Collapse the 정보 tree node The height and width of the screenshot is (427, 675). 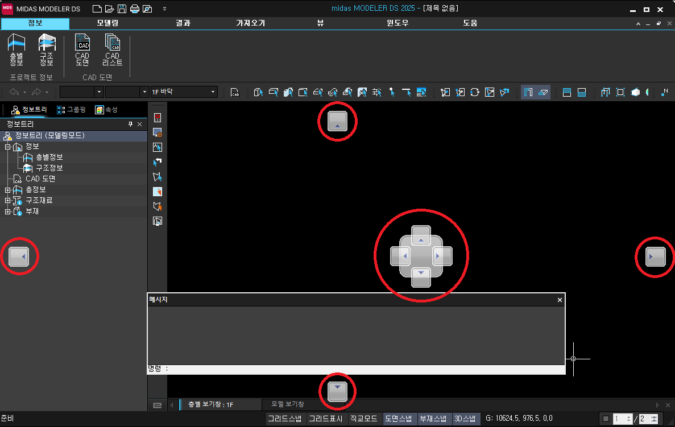[7, 147]
